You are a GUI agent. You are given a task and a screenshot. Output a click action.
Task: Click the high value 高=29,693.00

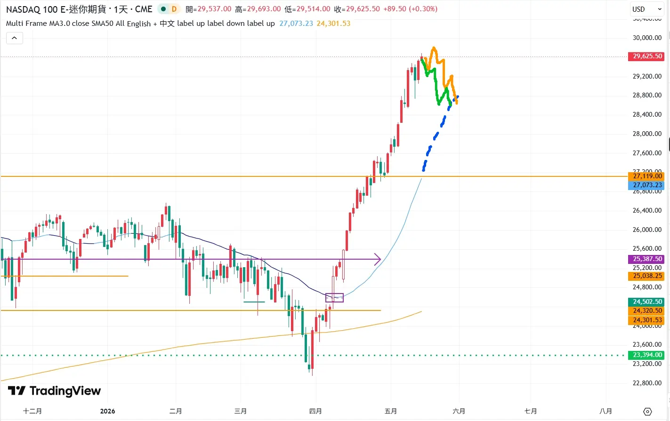pyautogui.click(x=258, y=9)
